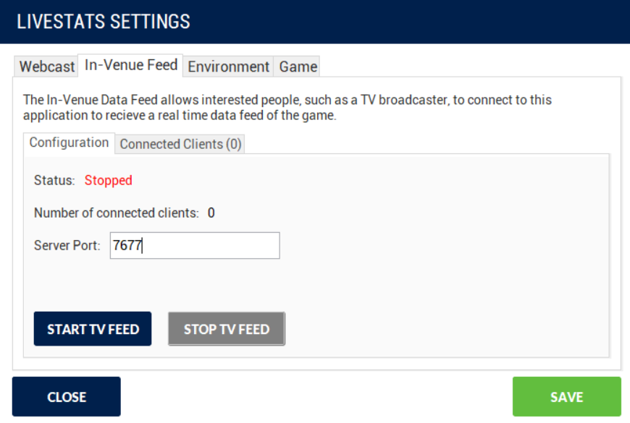630x423 pixels.
Task: Click the "Server Port:" label
Action: coord(67,246)
